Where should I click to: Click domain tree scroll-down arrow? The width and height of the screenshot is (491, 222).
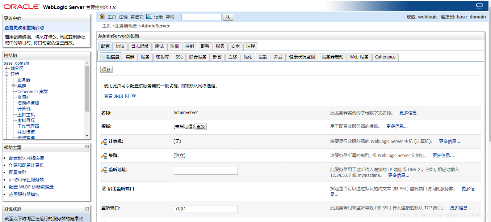pos(87,136)
